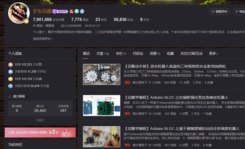Click the green hexagon badge beside username
Viewport: 245px width, 149px height.
(76, 12)
